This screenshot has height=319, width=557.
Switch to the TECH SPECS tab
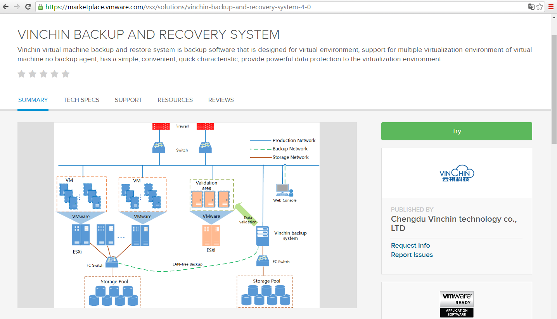[81, 100]
